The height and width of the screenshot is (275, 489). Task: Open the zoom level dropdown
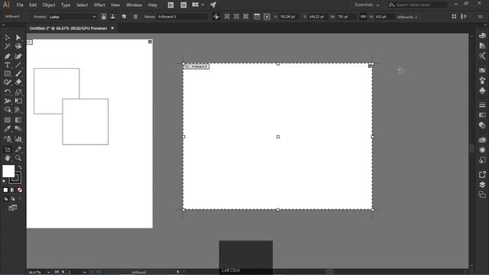pos(48,272)
